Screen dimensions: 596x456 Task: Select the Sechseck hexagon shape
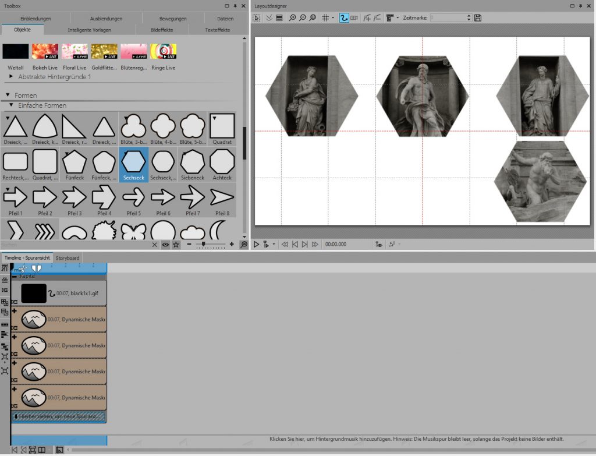pos(133,161)
